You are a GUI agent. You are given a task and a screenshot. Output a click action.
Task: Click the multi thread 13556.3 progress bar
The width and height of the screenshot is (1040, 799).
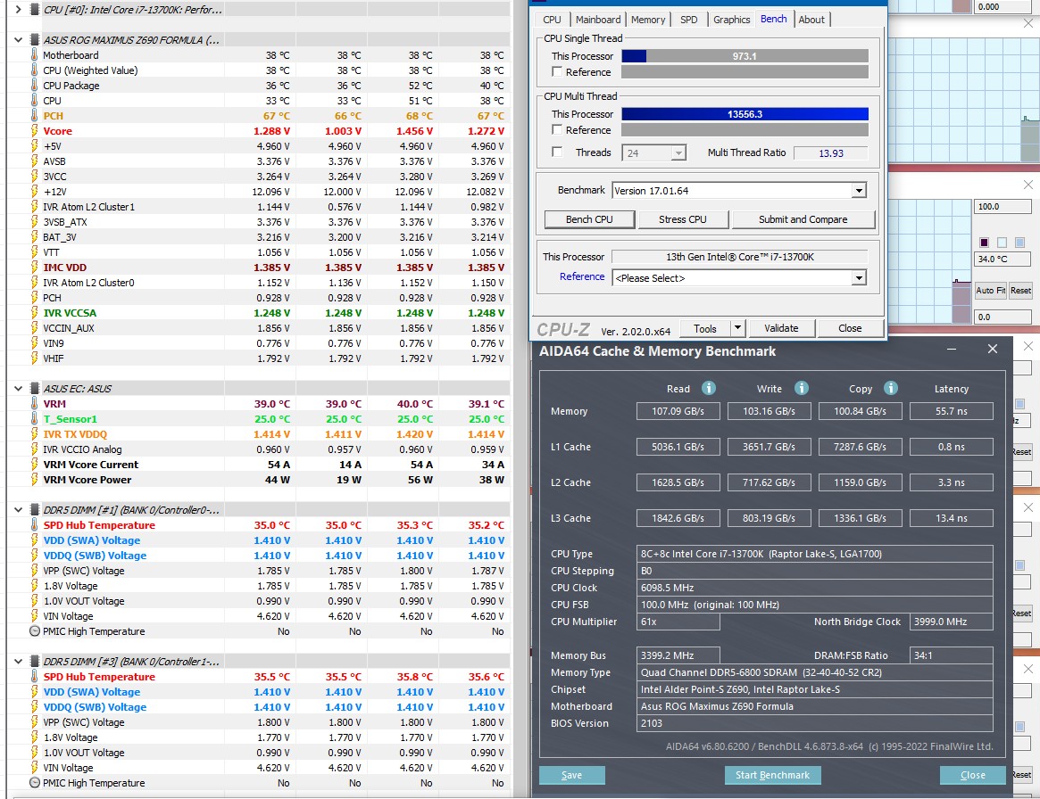coord(745,114)
